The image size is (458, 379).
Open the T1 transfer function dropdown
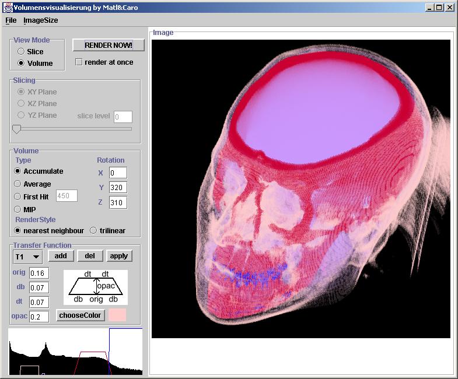click(x=28, y=257)
